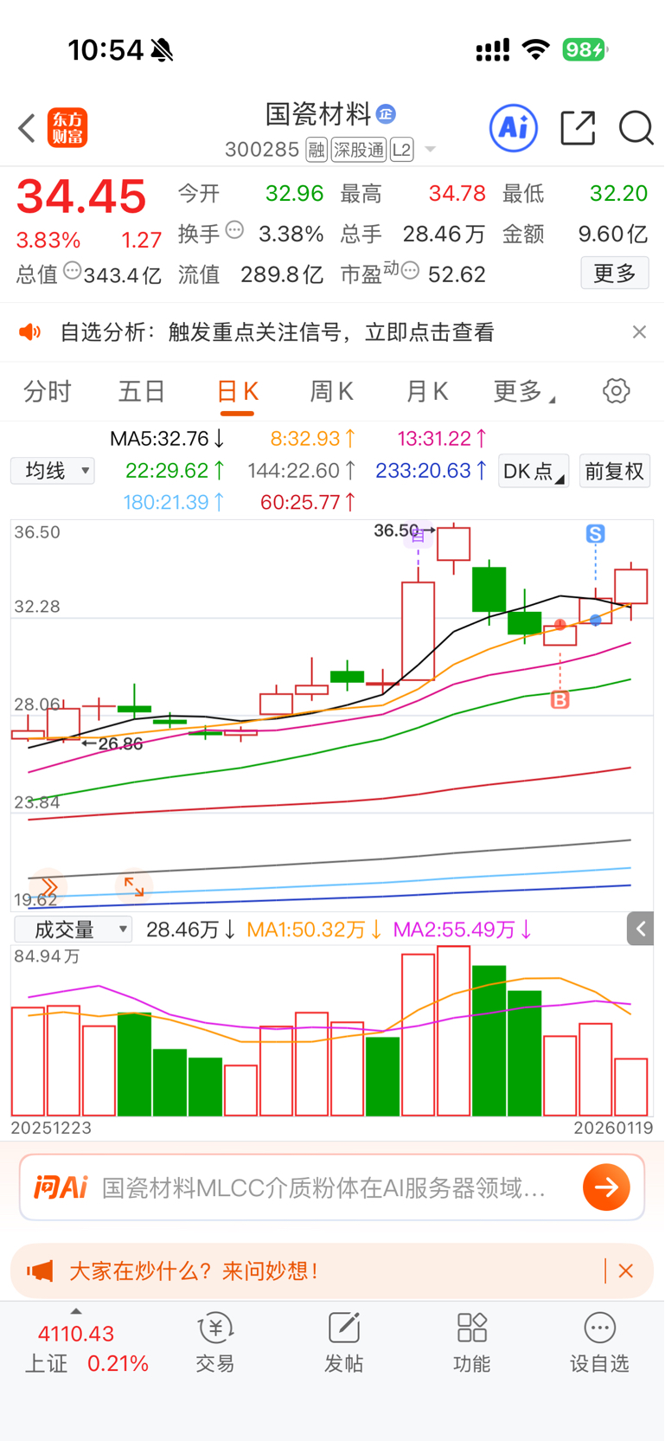Click the 更多 quote details button
The width and height of the screenshot is (665, 1441).
[615, 273]
